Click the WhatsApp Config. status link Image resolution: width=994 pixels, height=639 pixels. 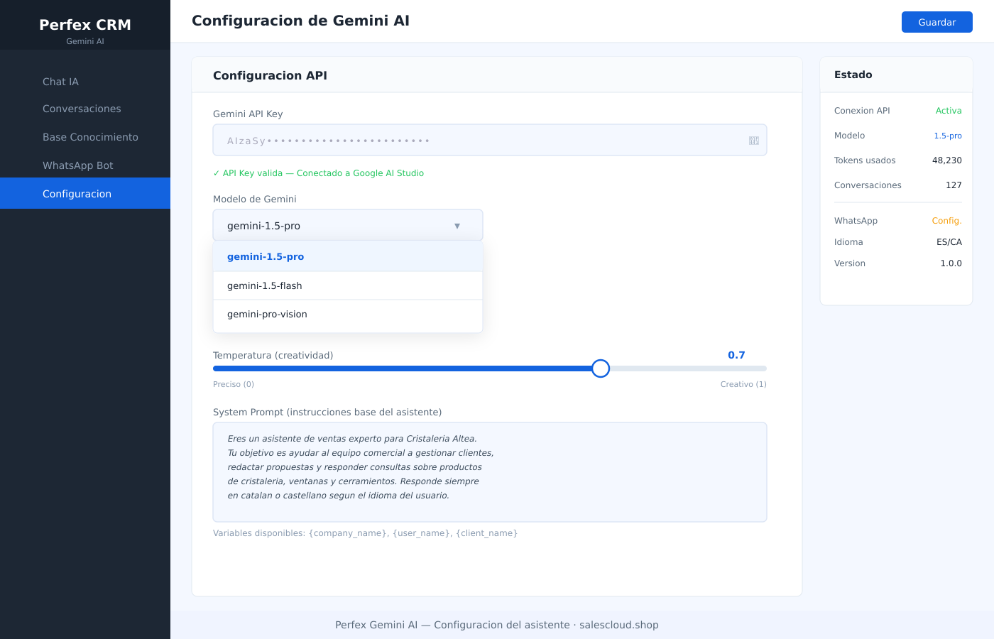[946, 221]
